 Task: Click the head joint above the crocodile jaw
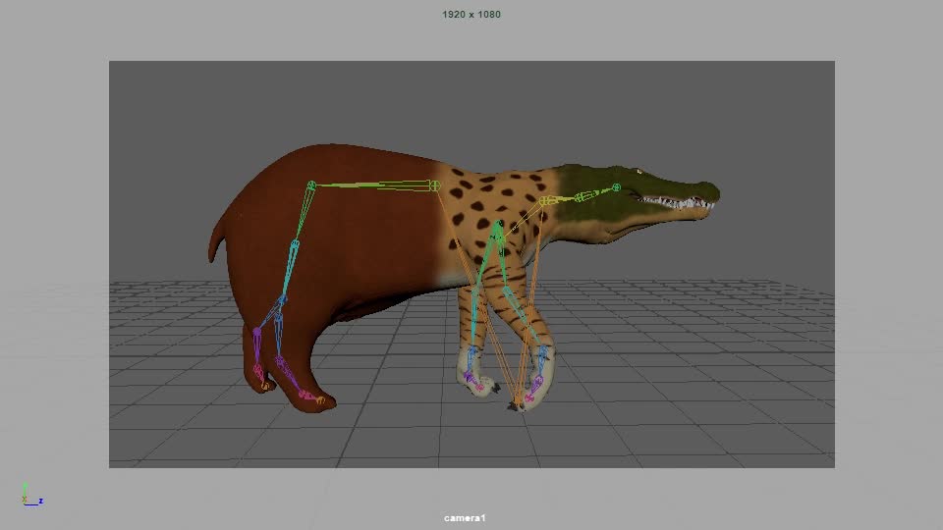[617, 187]
